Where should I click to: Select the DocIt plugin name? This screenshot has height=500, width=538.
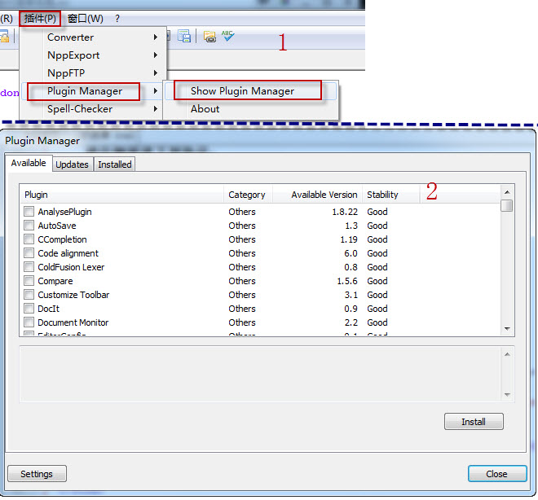(48, 309)
